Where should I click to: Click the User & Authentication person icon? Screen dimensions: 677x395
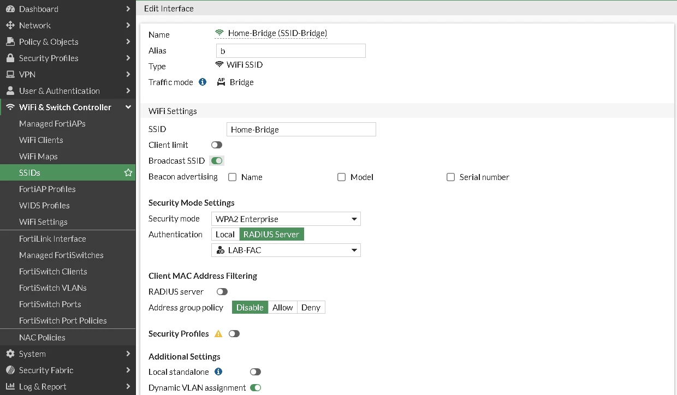(10, 91)
